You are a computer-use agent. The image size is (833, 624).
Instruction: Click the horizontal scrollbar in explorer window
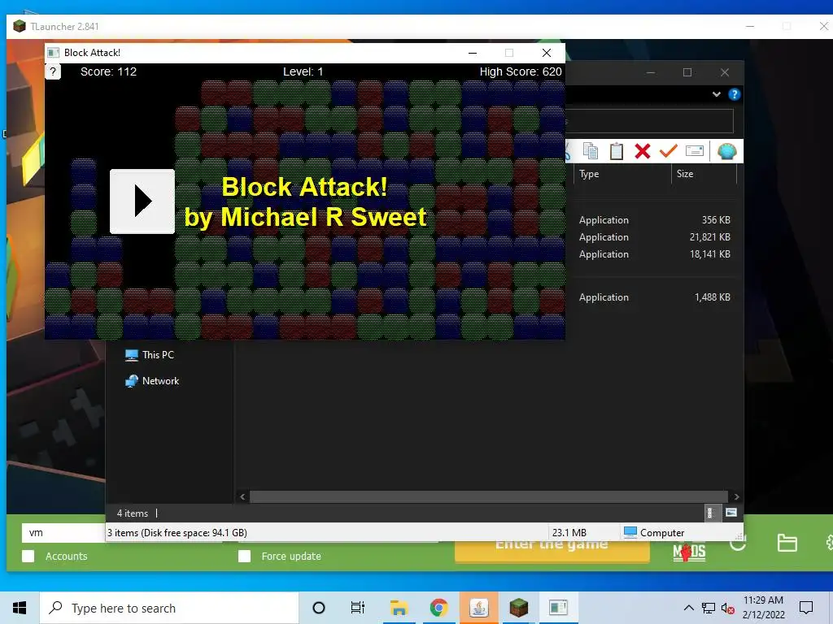coord(489,496)
